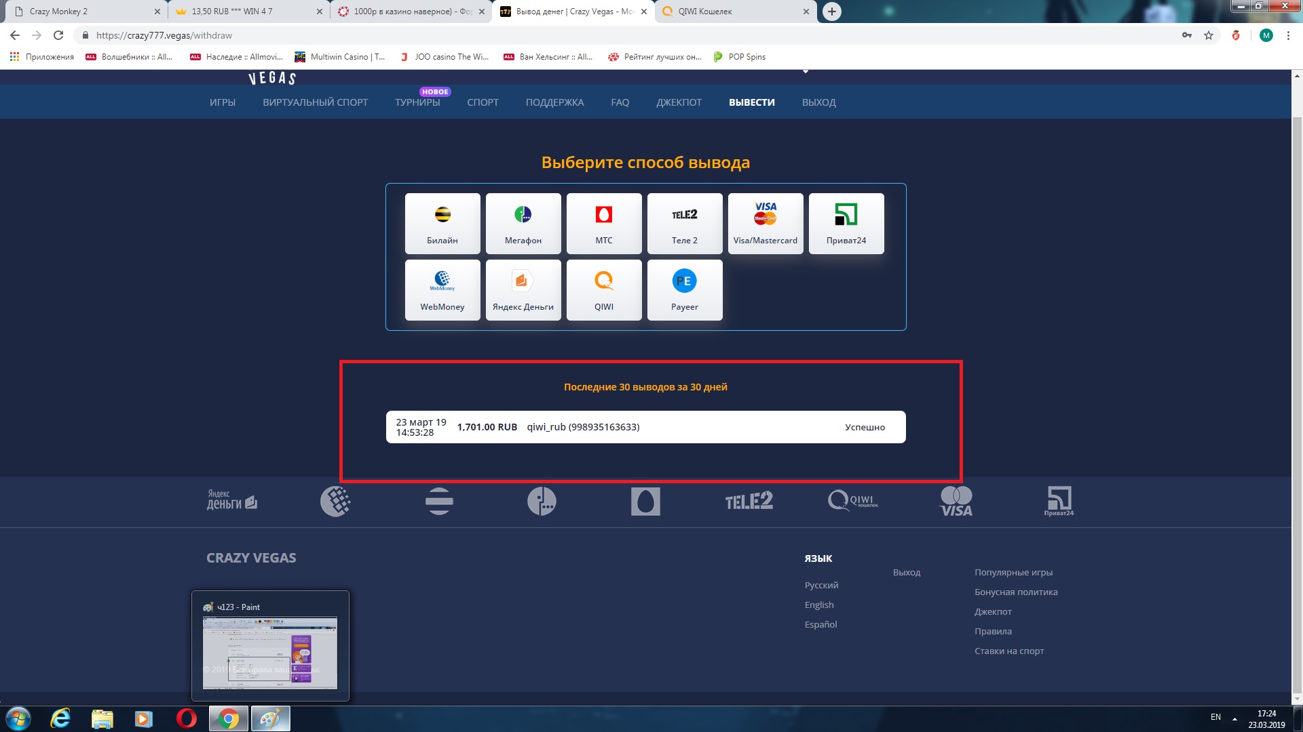Switch to QIWI Кошелек tab
1303x732 pixels.
(736, 12)
